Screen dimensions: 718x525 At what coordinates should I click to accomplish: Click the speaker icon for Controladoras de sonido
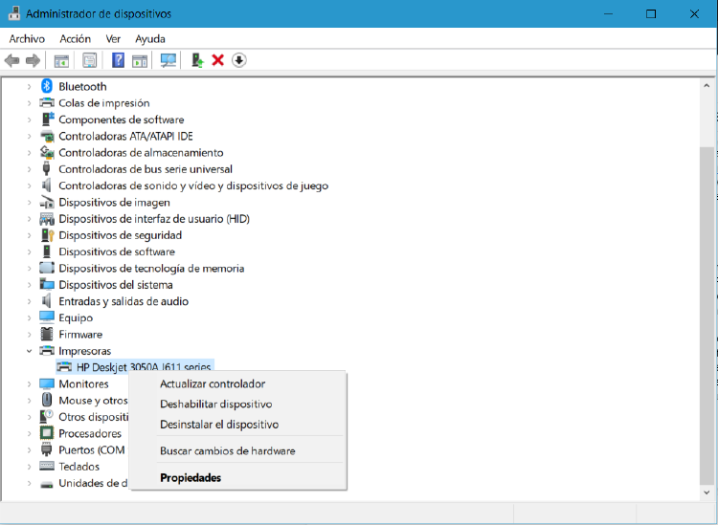click(x=46, y=186)
